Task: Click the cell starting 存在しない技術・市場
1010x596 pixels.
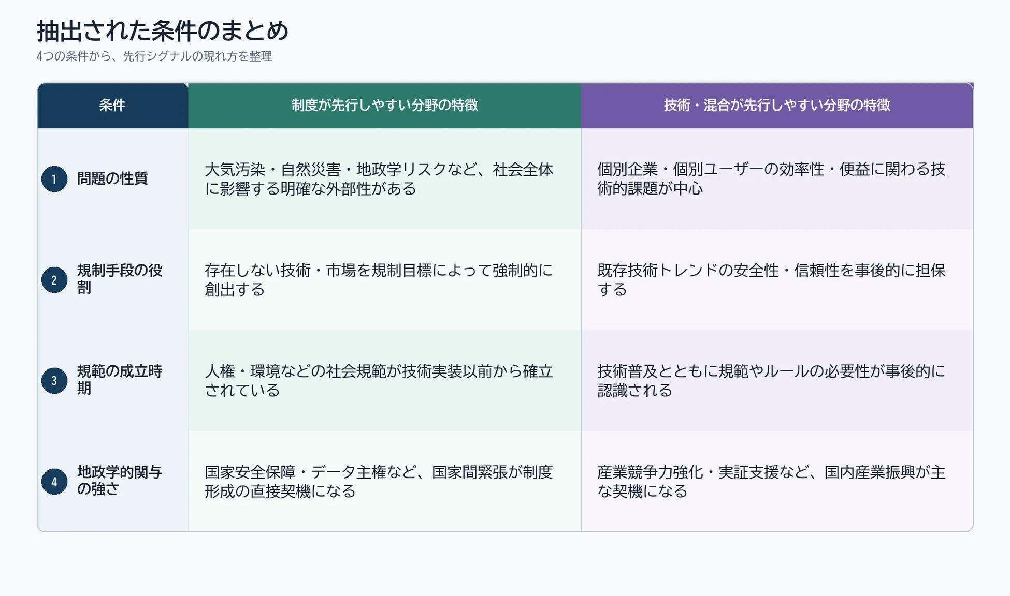Action: [385, 280]
